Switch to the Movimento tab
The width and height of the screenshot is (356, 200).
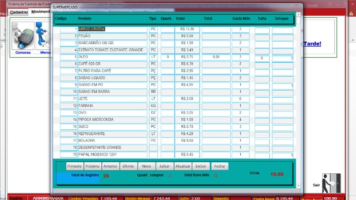click(41, 12)
